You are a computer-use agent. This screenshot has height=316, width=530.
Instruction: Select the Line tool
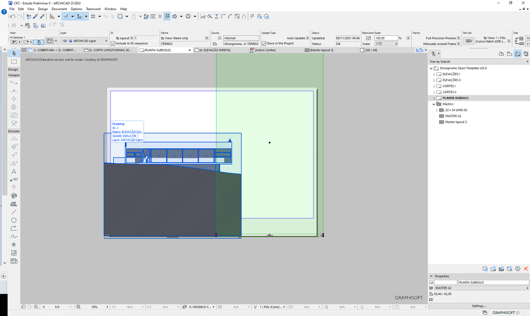14,212
